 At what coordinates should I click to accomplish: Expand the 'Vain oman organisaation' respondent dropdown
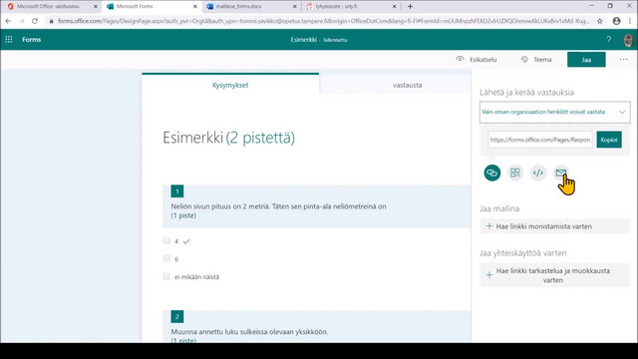click(554, 112)
